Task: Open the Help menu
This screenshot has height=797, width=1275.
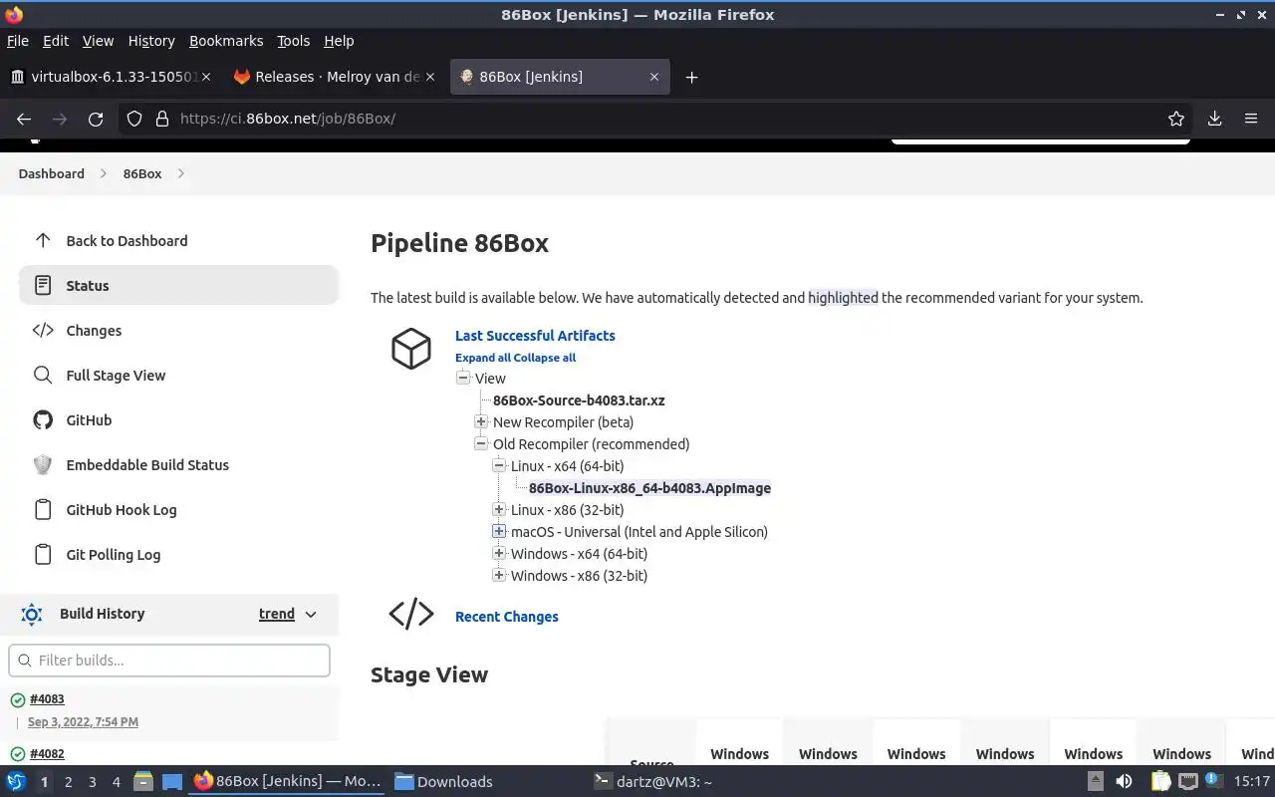Action: 339,41
